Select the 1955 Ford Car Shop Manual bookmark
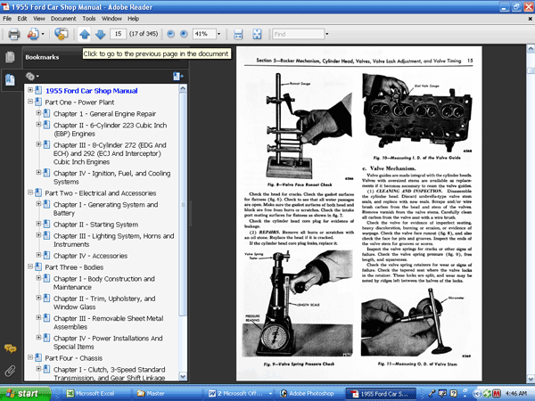The width and height of the screenshot is (535, 401). click(92, 91)
